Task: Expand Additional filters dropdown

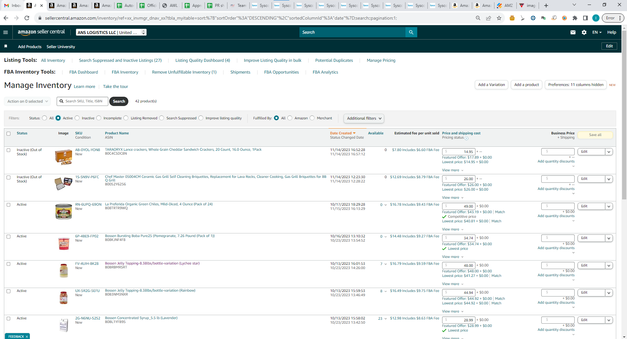Action: click(364, 118)
